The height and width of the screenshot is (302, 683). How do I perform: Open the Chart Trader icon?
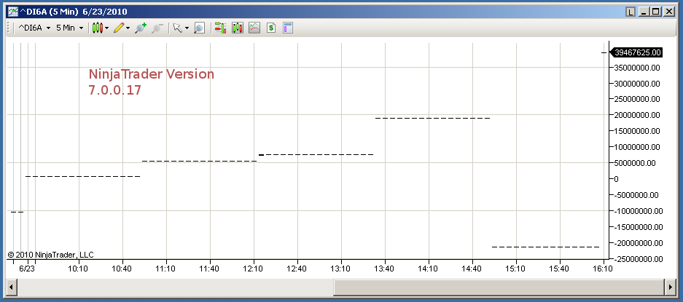click(x=220, y=28)
